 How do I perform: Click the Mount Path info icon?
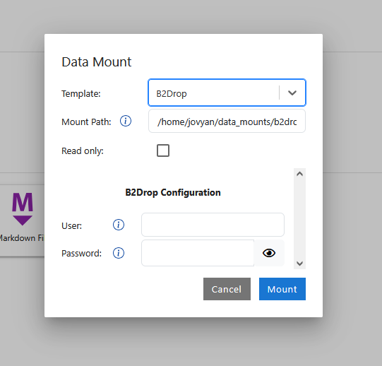(126, 121)
